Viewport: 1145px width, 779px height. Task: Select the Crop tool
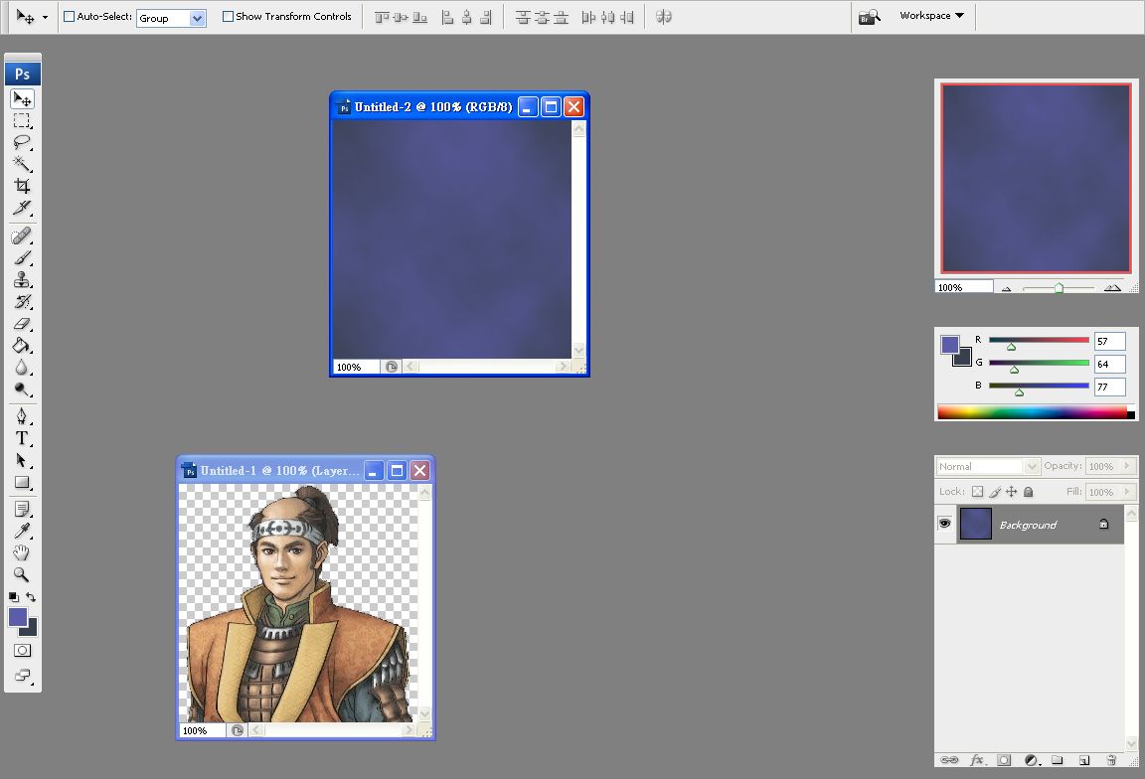tap(22, 186)
